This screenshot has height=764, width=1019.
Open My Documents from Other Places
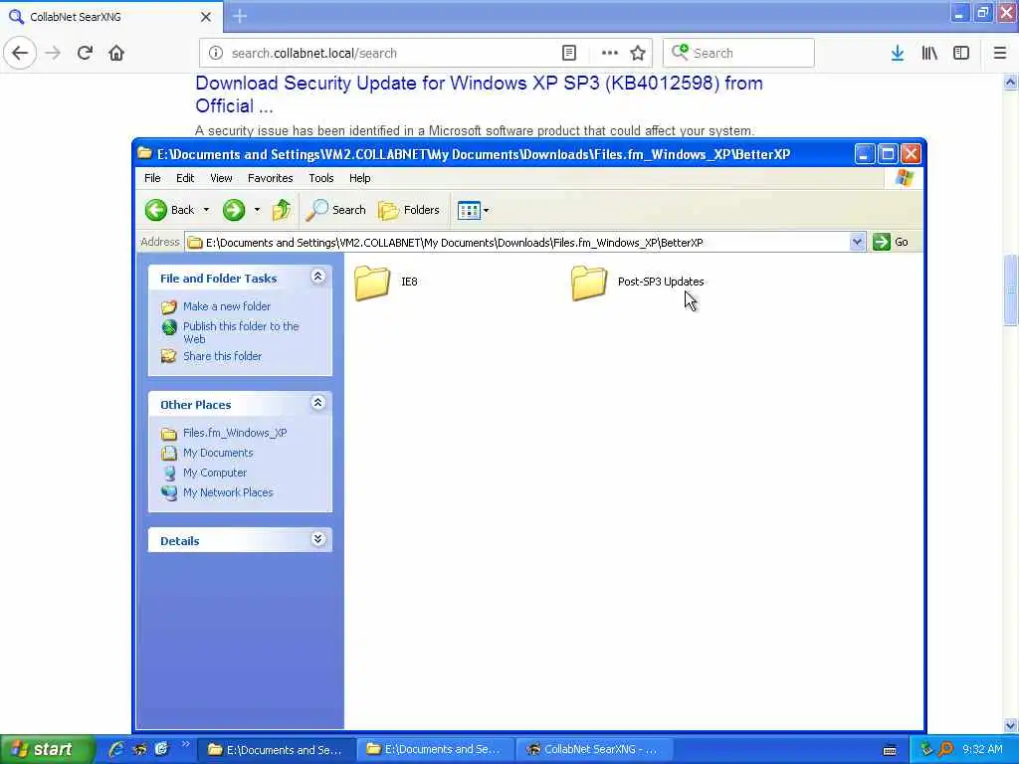point(218,453)
